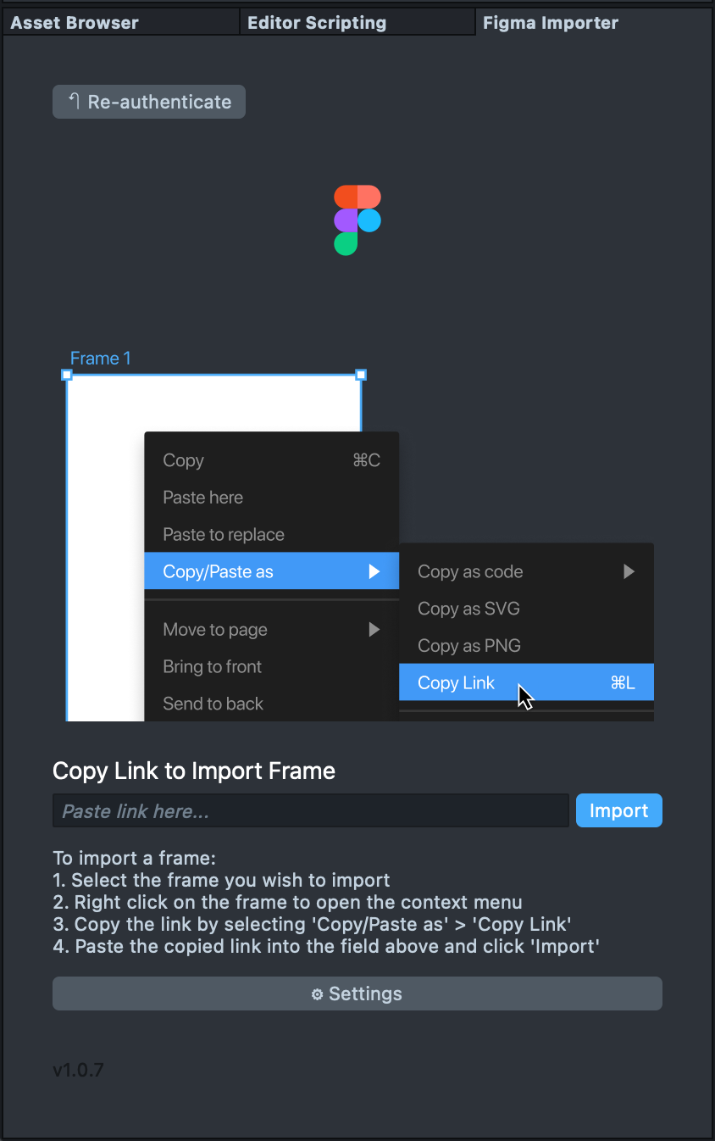
Task: Click the top-right frame selection handle
Action: tap(361, 375)
